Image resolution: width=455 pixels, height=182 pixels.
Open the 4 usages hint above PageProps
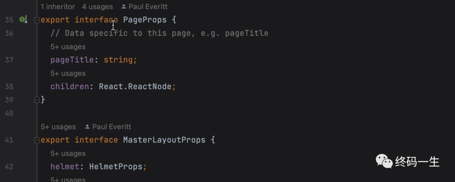pyautogui.click(x=97, y=7)
